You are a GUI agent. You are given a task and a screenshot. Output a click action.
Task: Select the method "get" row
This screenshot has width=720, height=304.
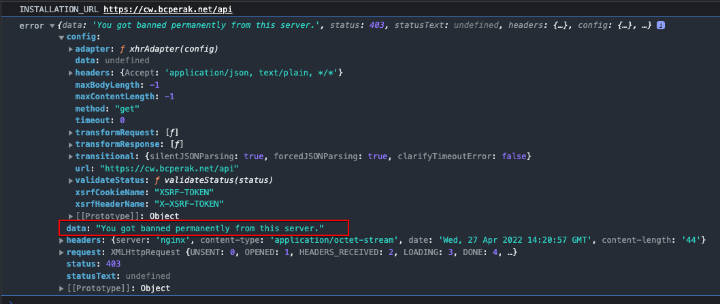click(x=107, y=109)
